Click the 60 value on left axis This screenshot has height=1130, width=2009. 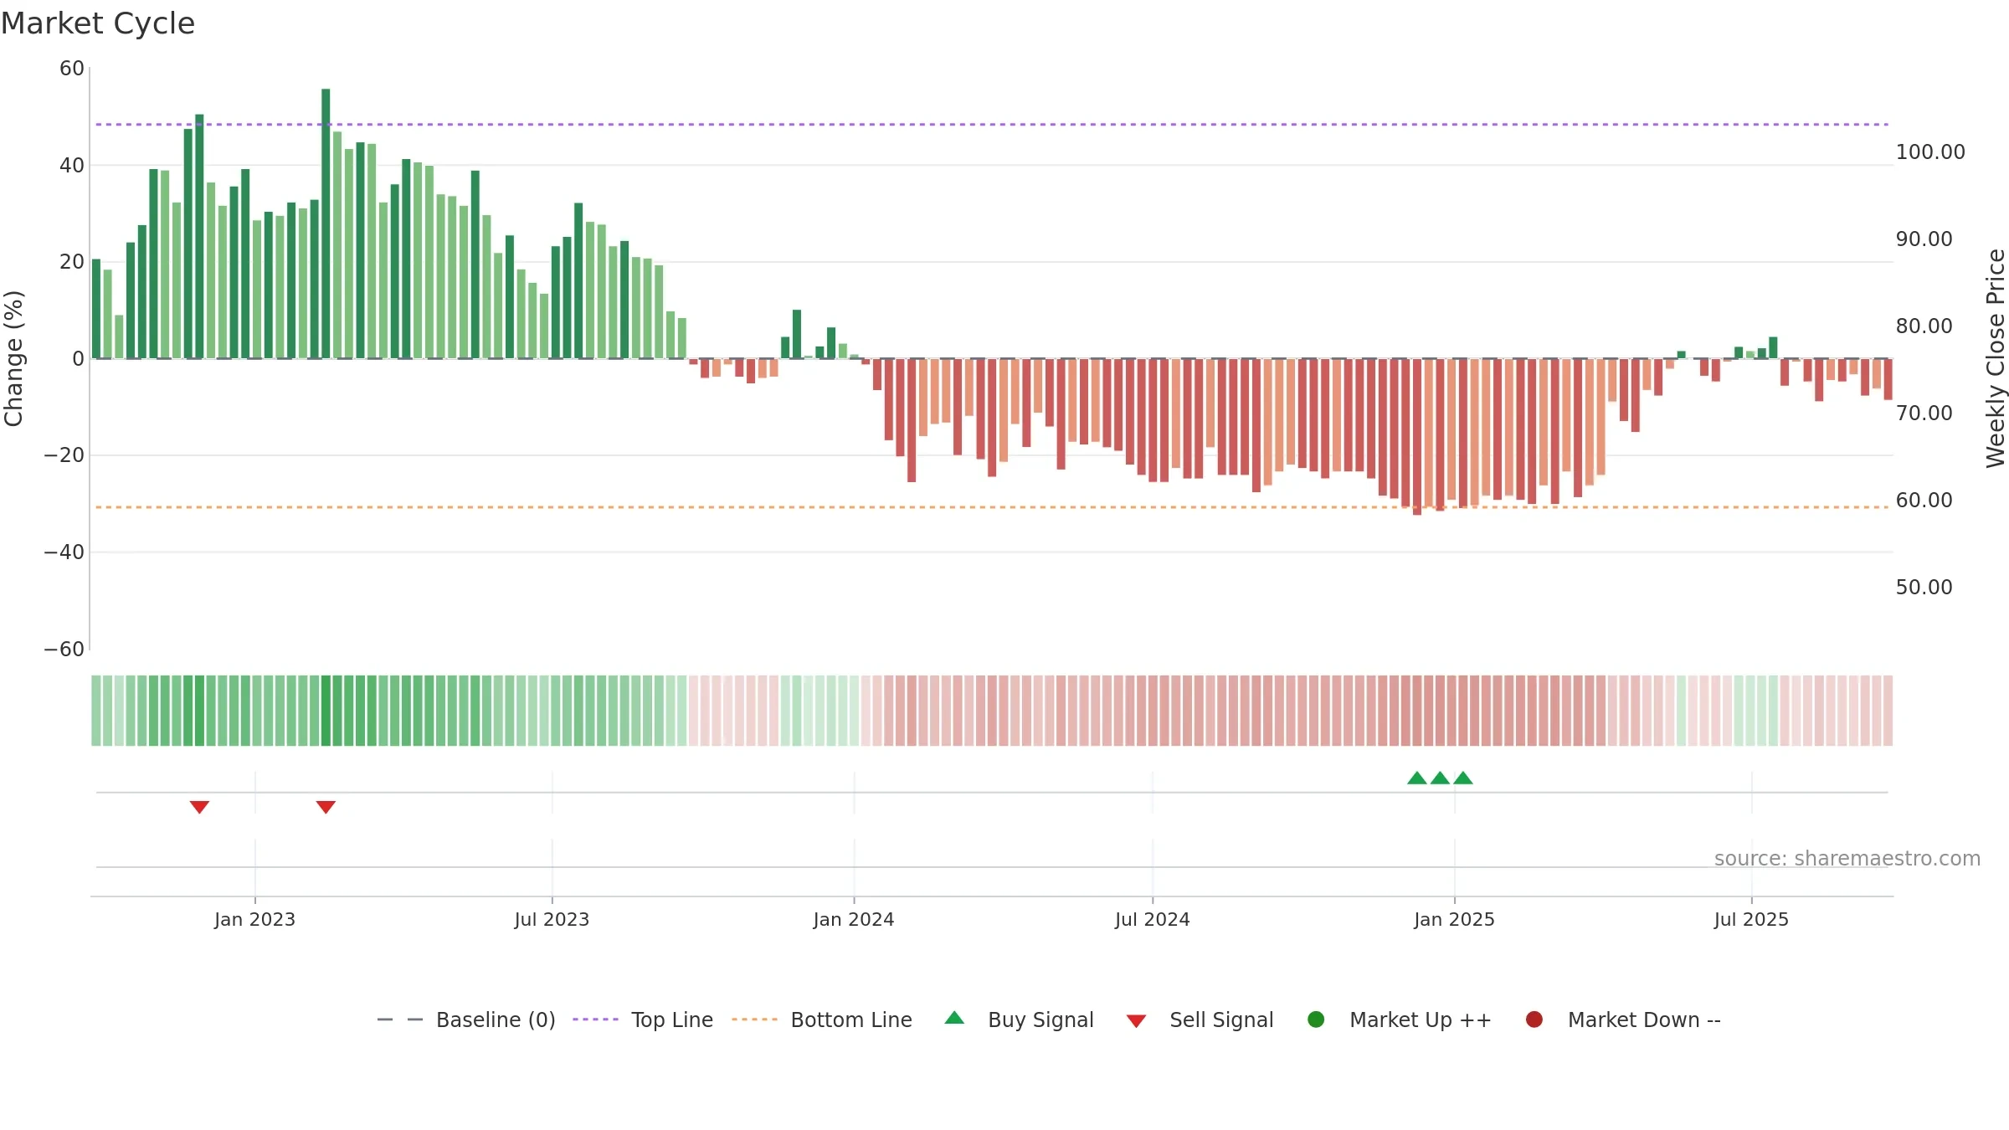[x=72, y=69]
